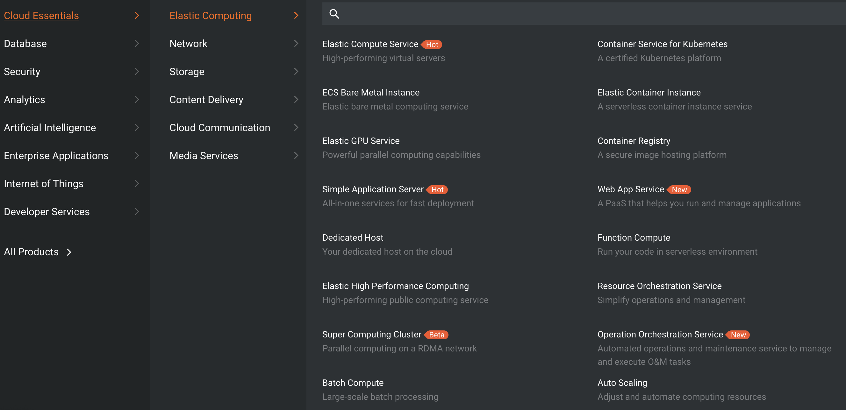
Task: Click the Beta badge on Super Computing Cluster
Action: 436,335
